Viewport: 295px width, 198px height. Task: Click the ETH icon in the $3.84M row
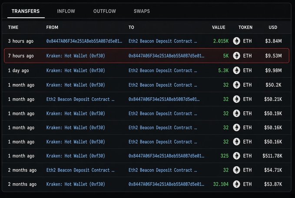point(236,41)
